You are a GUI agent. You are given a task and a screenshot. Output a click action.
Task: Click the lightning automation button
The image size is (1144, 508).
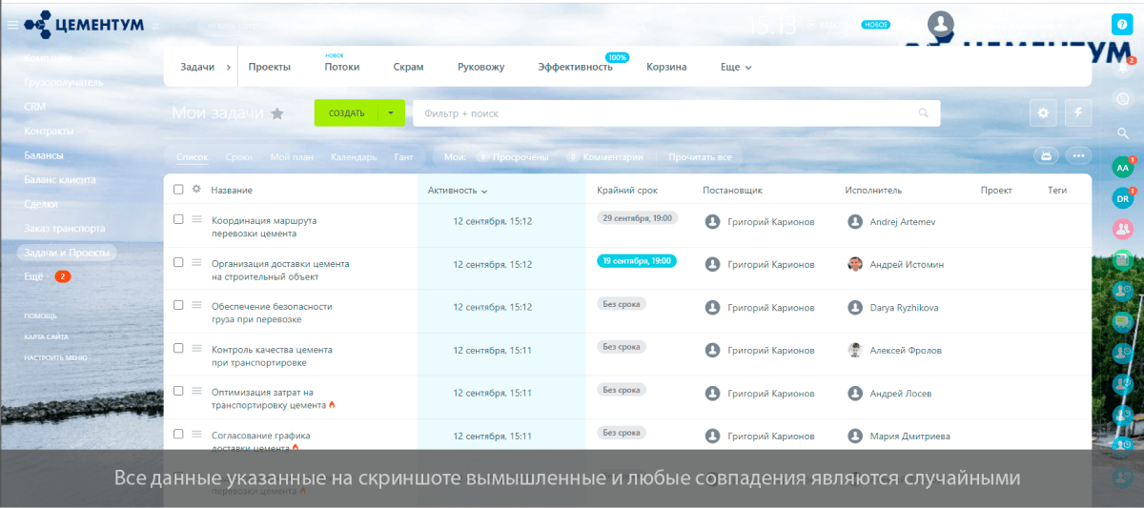(x=1078, y=112)
